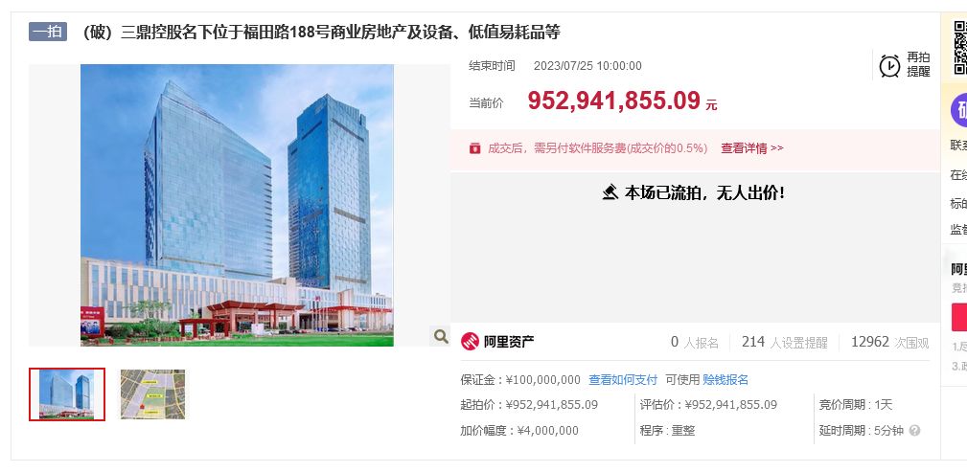Open 查看详情 service fee details link

(x=751, y=148)
